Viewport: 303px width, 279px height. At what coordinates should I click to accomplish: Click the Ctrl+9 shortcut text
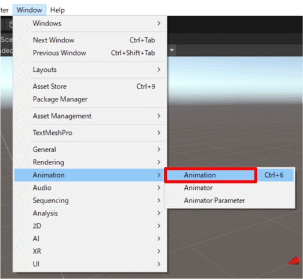[146, 86]
